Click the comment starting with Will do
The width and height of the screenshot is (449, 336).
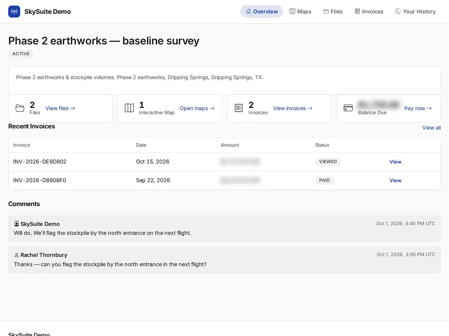[103, 233]
